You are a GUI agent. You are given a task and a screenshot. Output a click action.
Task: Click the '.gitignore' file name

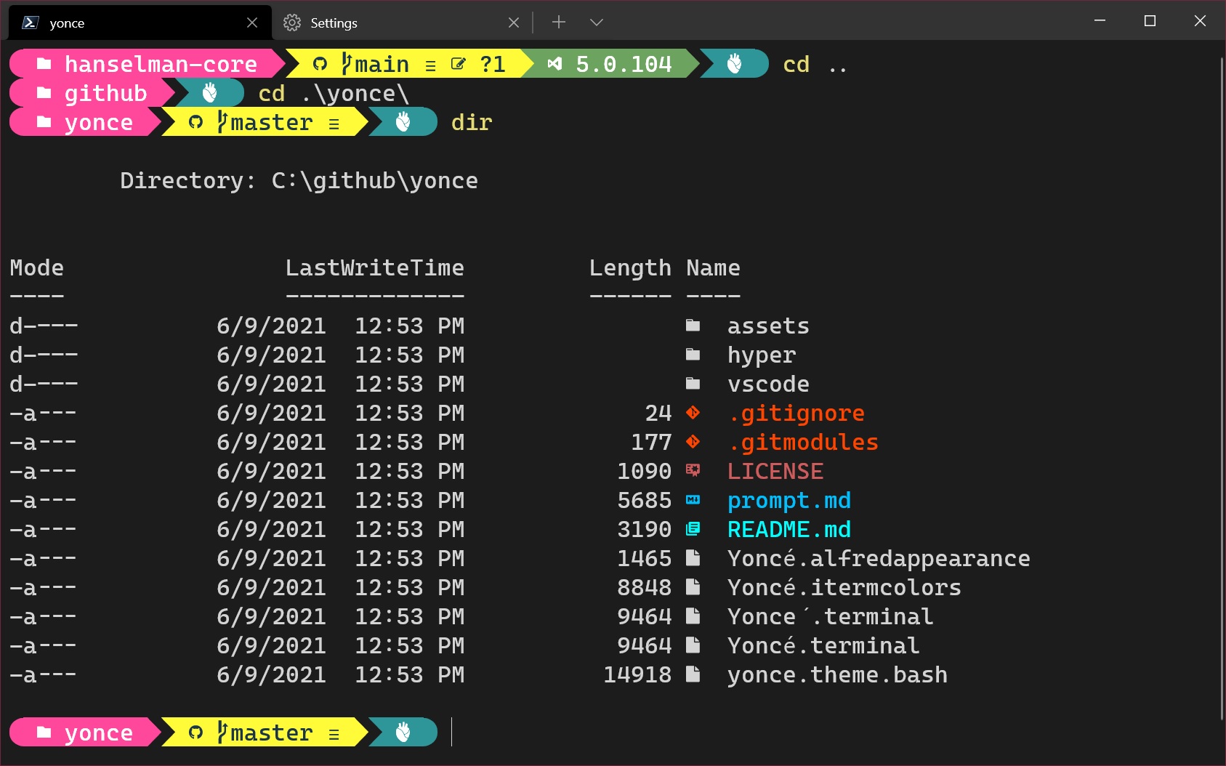pyautogui.click(x=796, y=414)
